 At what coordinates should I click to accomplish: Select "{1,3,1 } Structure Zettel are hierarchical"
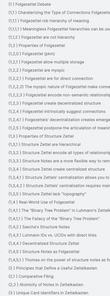click(45, 145)
